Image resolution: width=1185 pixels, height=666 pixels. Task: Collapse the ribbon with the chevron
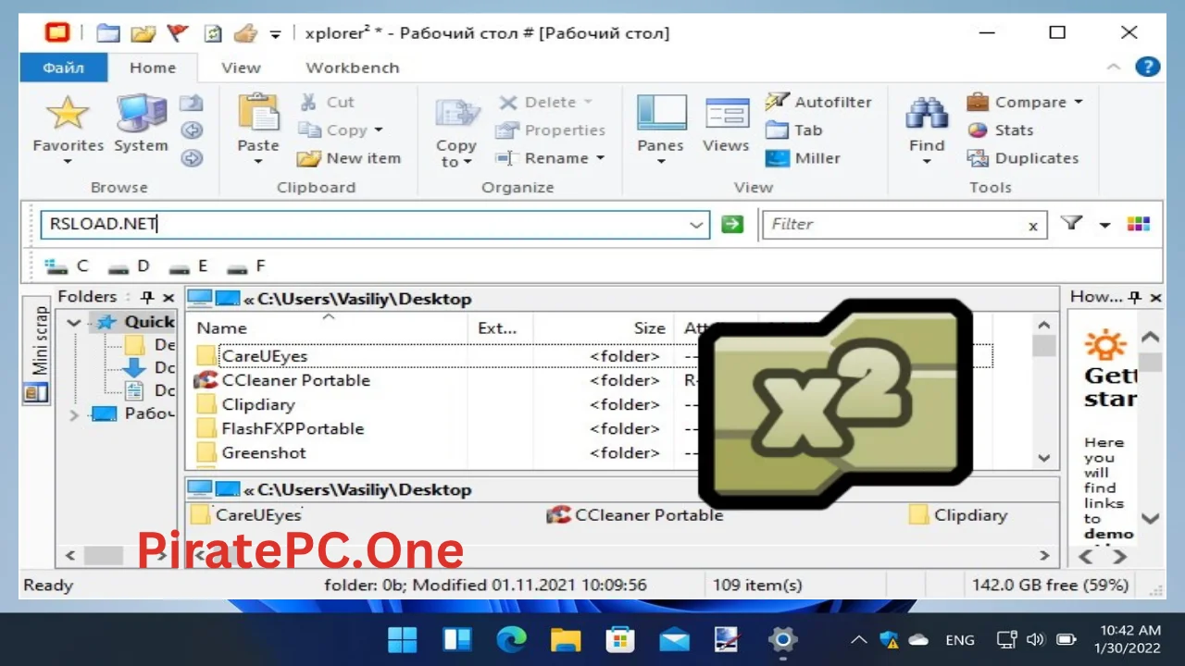pos(1114,67)
